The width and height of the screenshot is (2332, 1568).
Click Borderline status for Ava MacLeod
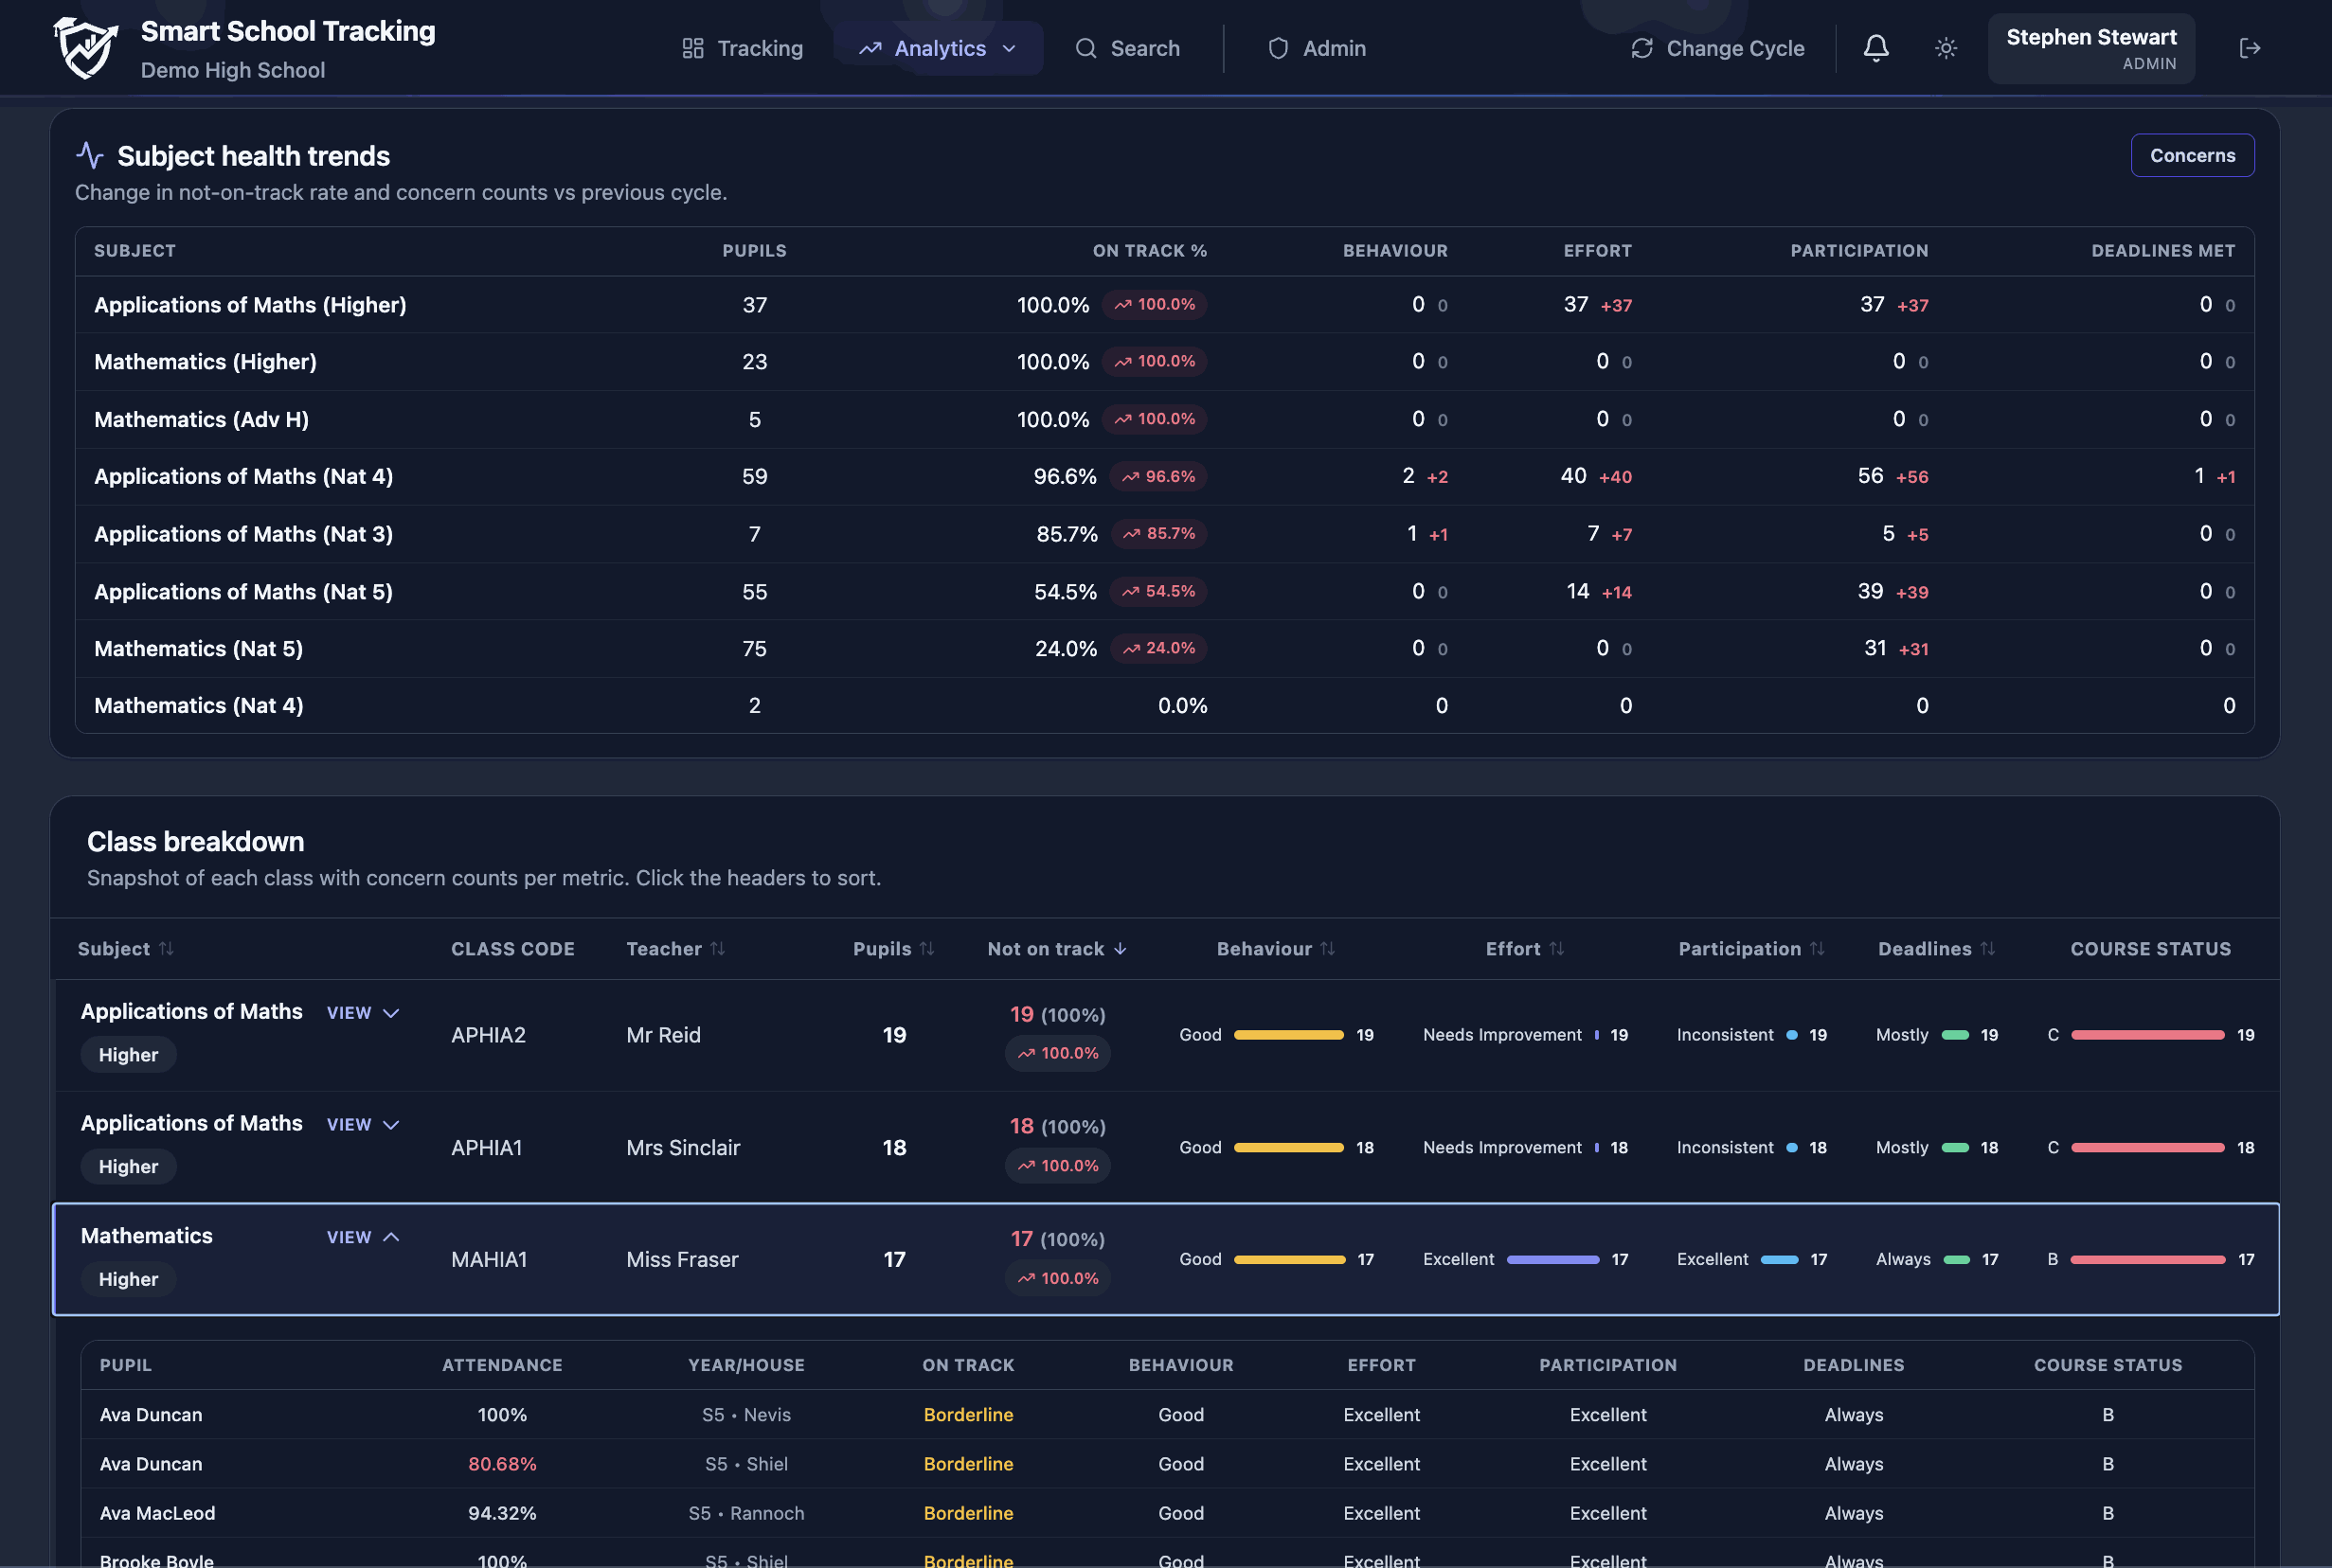tap(968, 1512)
